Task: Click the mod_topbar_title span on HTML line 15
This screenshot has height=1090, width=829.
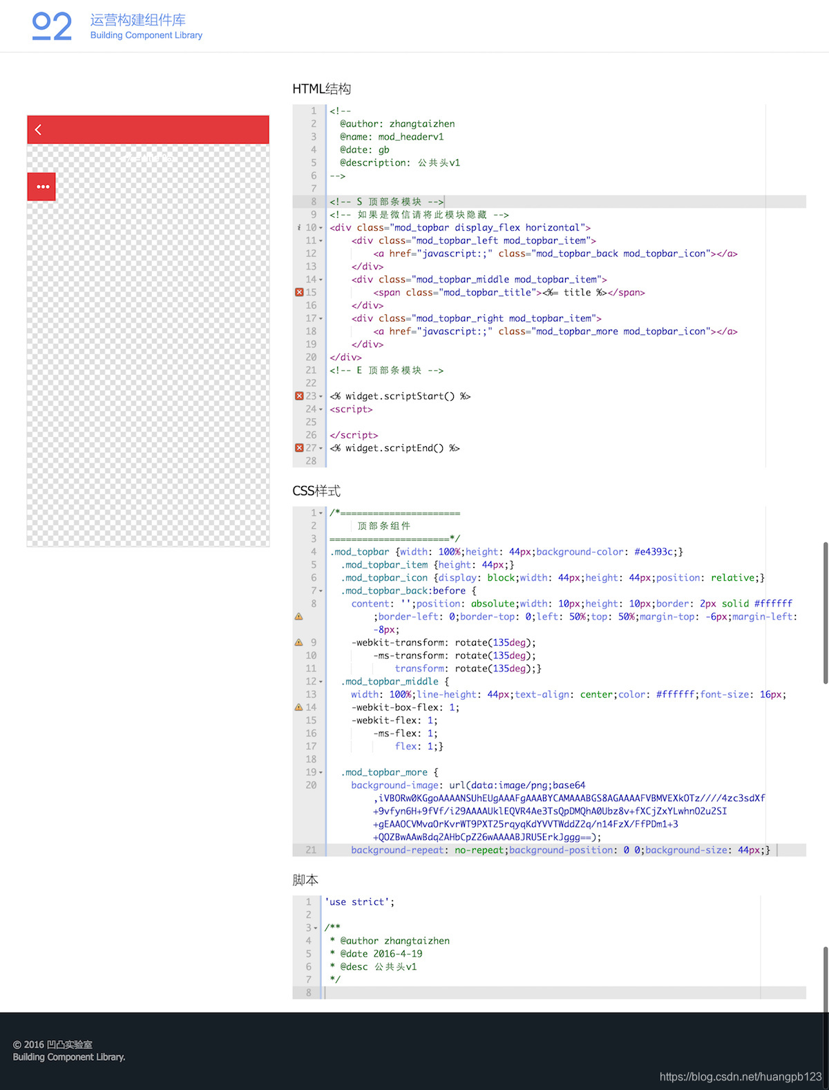Action: (x=509, y=292)
